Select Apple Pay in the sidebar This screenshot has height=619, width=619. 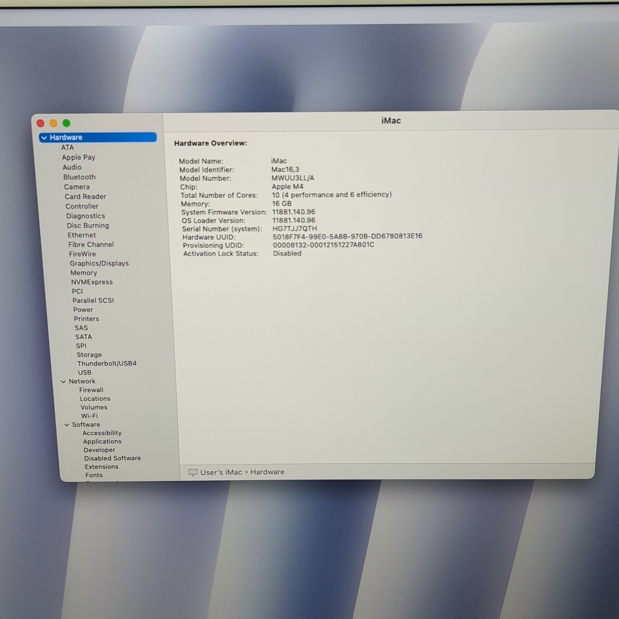tap(78, 158)
